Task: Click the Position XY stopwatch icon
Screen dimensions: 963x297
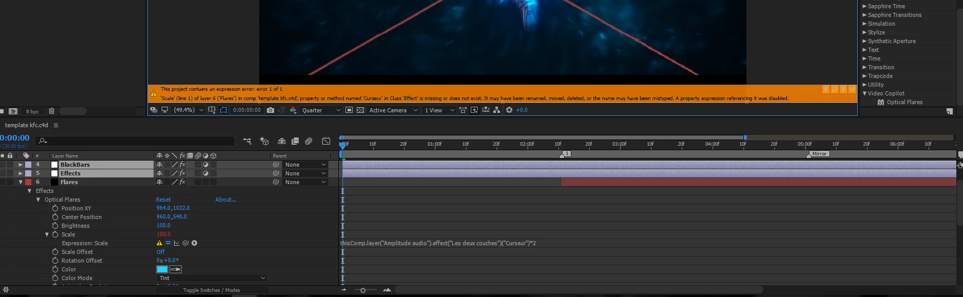Action: pyautogui.click(x=55, y=208)
